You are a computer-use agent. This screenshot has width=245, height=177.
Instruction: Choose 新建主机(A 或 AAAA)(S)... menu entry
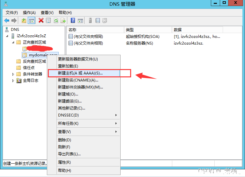(x=84, y=73)
